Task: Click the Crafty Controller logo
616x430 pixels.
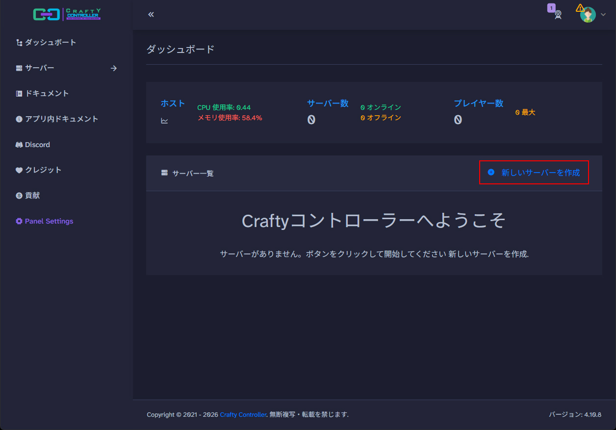Action: point(67,14)
